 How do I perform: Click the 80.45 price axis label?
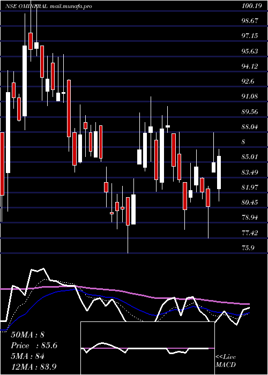(250, 202)
